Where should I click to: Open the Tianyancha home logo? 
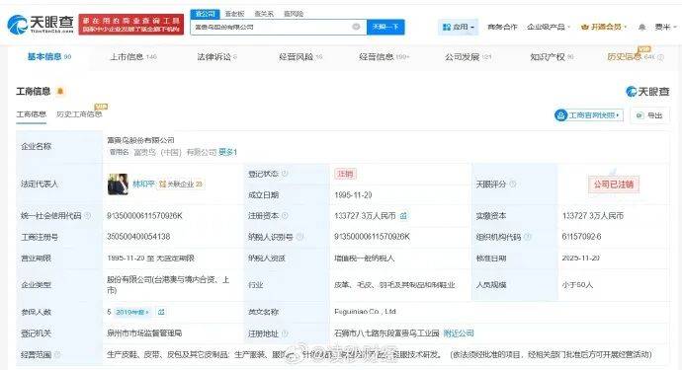41,25
